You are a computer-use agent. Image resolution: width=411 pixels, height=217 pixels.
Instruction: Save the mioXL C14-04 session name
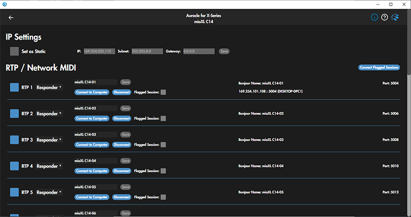point(125,161)
